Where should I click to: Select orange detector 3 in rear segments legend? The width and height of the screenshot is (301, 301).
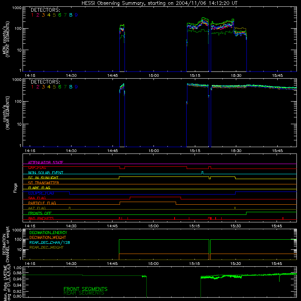tap(43, 87)
